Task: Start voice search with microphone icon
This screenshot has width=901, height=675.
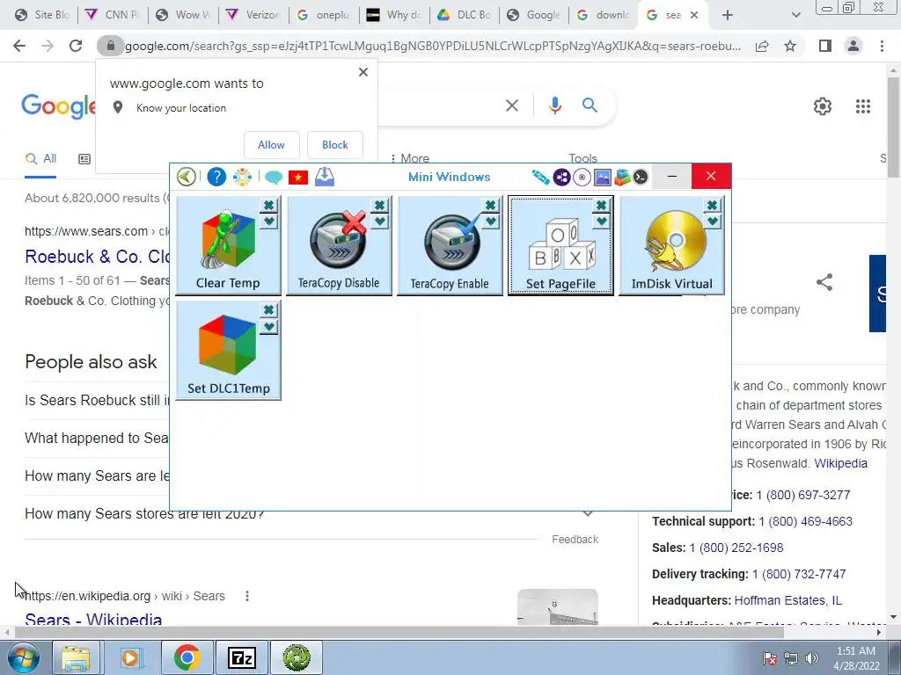Action: point(554,105)
